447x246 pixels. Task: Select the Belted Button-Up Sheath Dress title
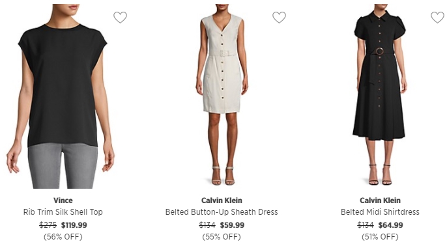point(222,212)
